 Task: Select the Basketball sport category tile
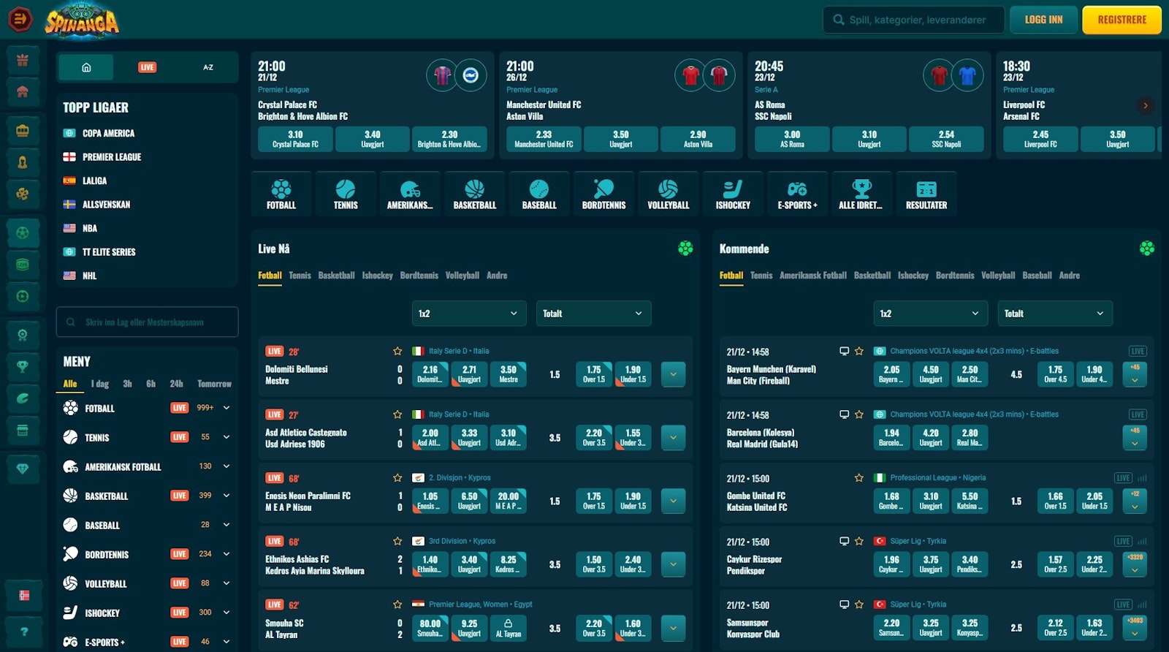click(475, 194)
